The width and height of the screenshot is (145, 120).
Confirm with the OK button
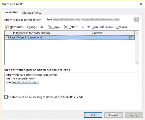click(x=93, y=115)
